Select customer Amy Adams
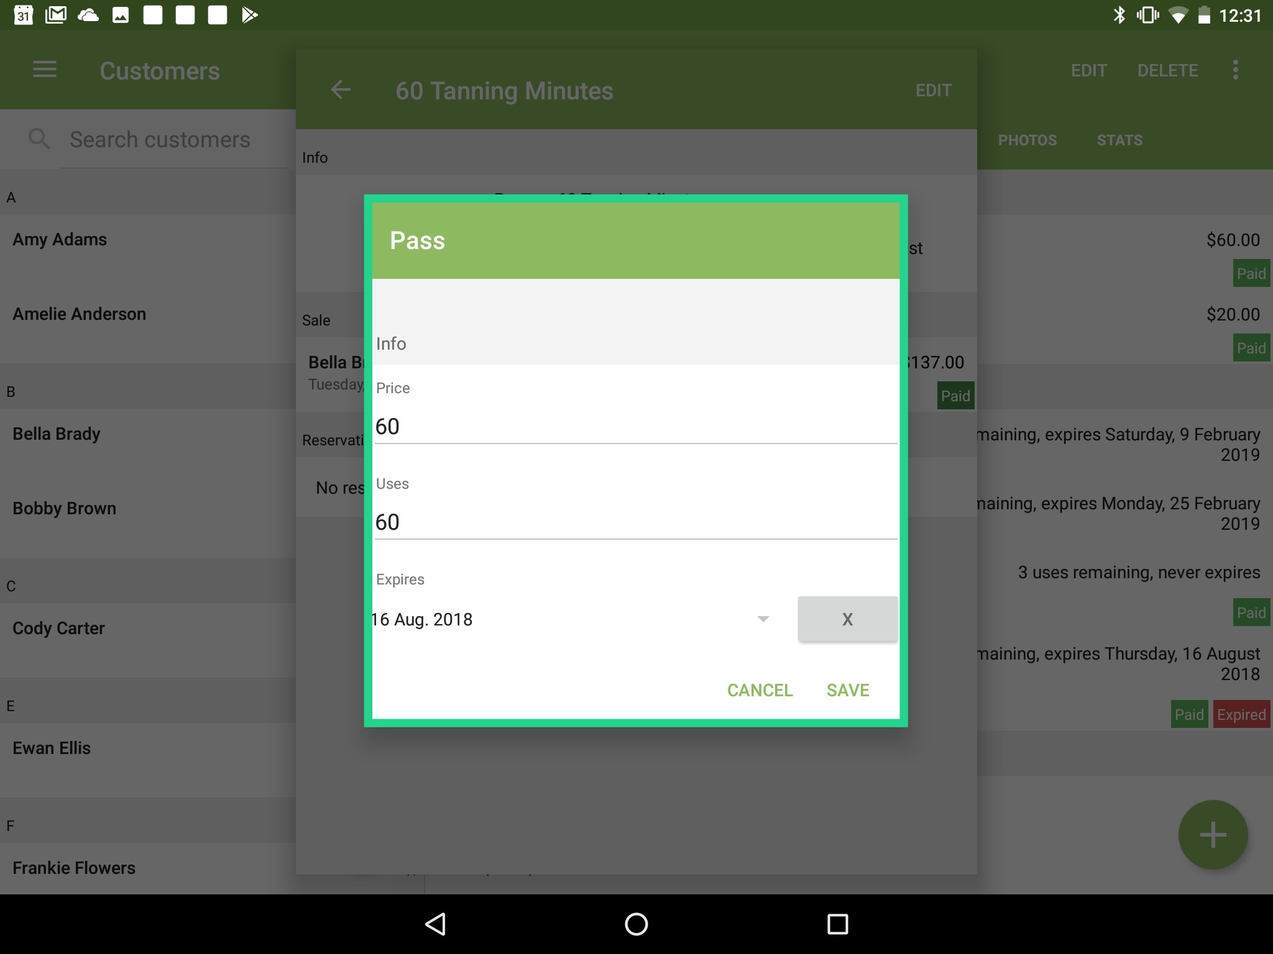This screenshot has width=1273, height=954. coord(148,252)
